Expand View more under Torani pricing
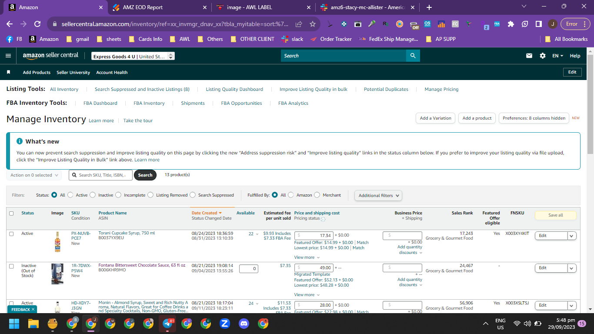 click(x=307, y=257)
